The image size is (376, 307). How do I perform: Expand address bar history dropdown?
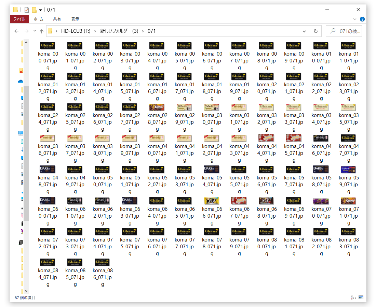click(304, 31)
